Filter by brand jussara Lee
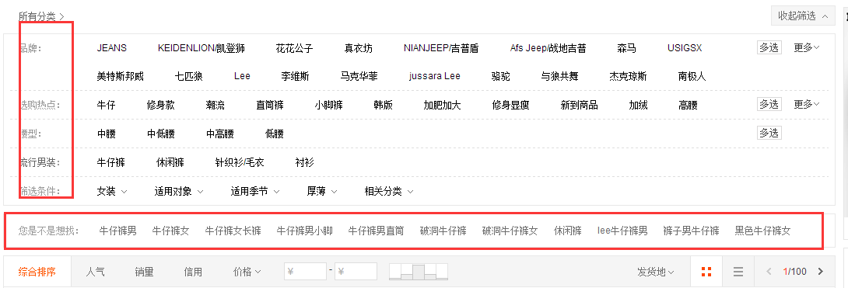Image resolution: width=848 pixels, height=288 pixels. point(435,76)
